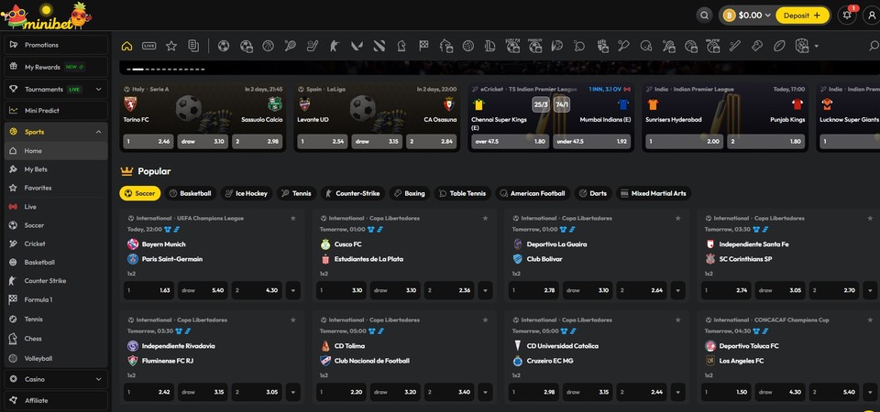The image size is (880, 412).
Task: Open the user profile icon
Action: coord(872,16)
